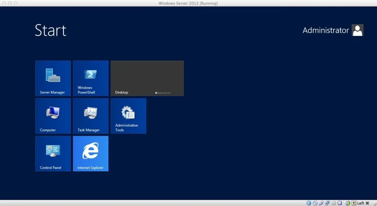Click the hard disk activity icon in VirtualBox status bar

tap(309, 203)
